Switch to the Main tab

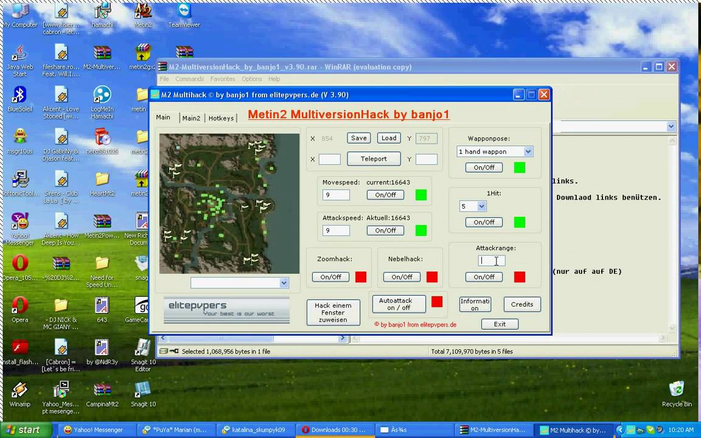[x=163, y=117]
